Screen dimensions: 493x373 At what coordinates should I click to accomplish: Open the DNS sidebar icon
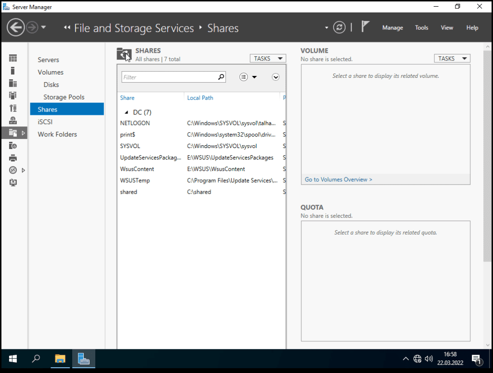point(13,121)
